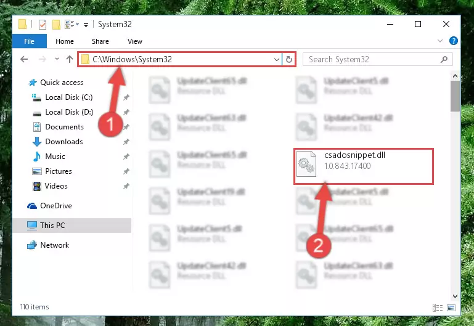Switch to the View ribbon tab

point(135,41)
